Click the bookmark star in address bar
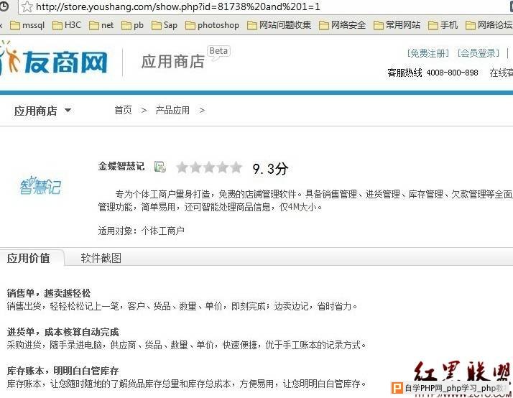513x398 pixels. tap(27, 6)
